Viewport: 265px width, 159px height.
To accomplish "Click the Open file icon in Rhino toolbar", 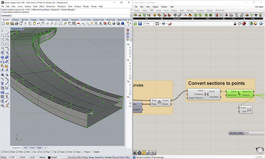I will (8, 24).
